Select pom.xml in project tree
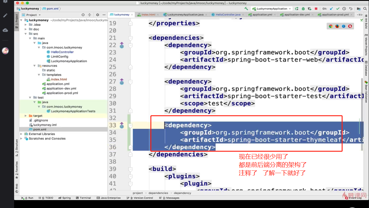Viewport: 369px width, 208px height. (39, 129)
